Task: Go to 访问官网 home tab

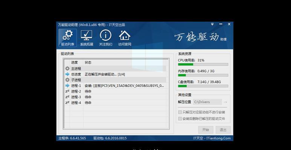Action: pyautogui.click(x=125, y=38)
